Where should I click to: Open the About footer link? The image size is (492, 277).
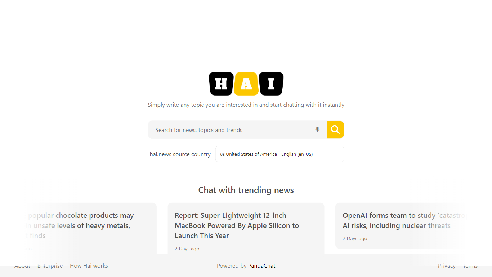point(22,266)
